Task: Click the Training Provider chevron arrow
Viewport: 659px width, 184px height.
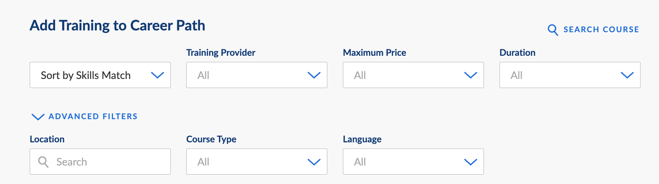Action: tap(314, 75)
